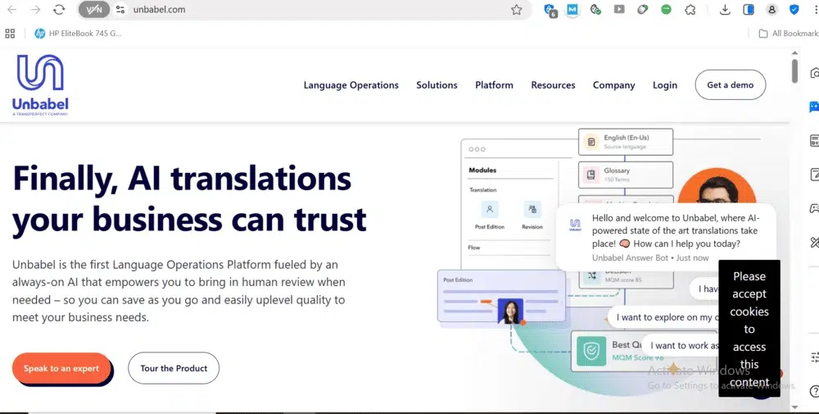
Task: Open the Platform menu
Action: (494, 85)
